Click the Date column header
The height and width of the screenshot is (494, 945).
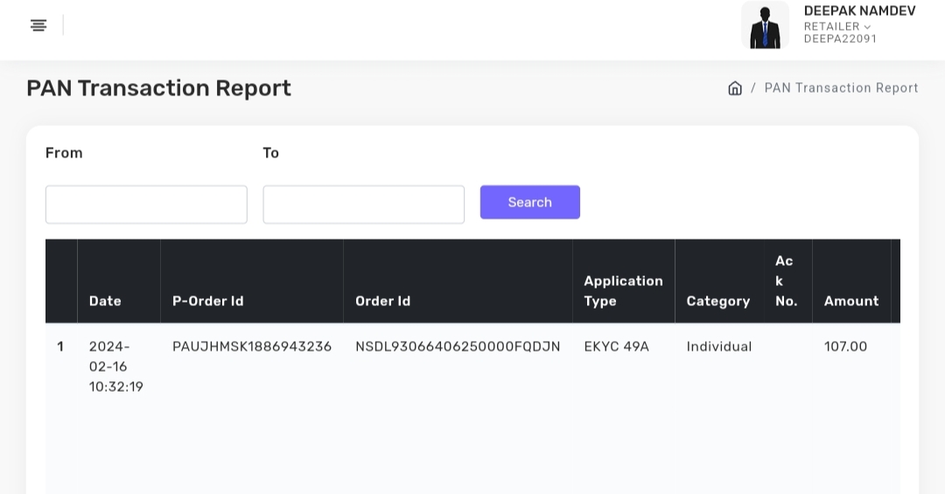tap(105, 301)
